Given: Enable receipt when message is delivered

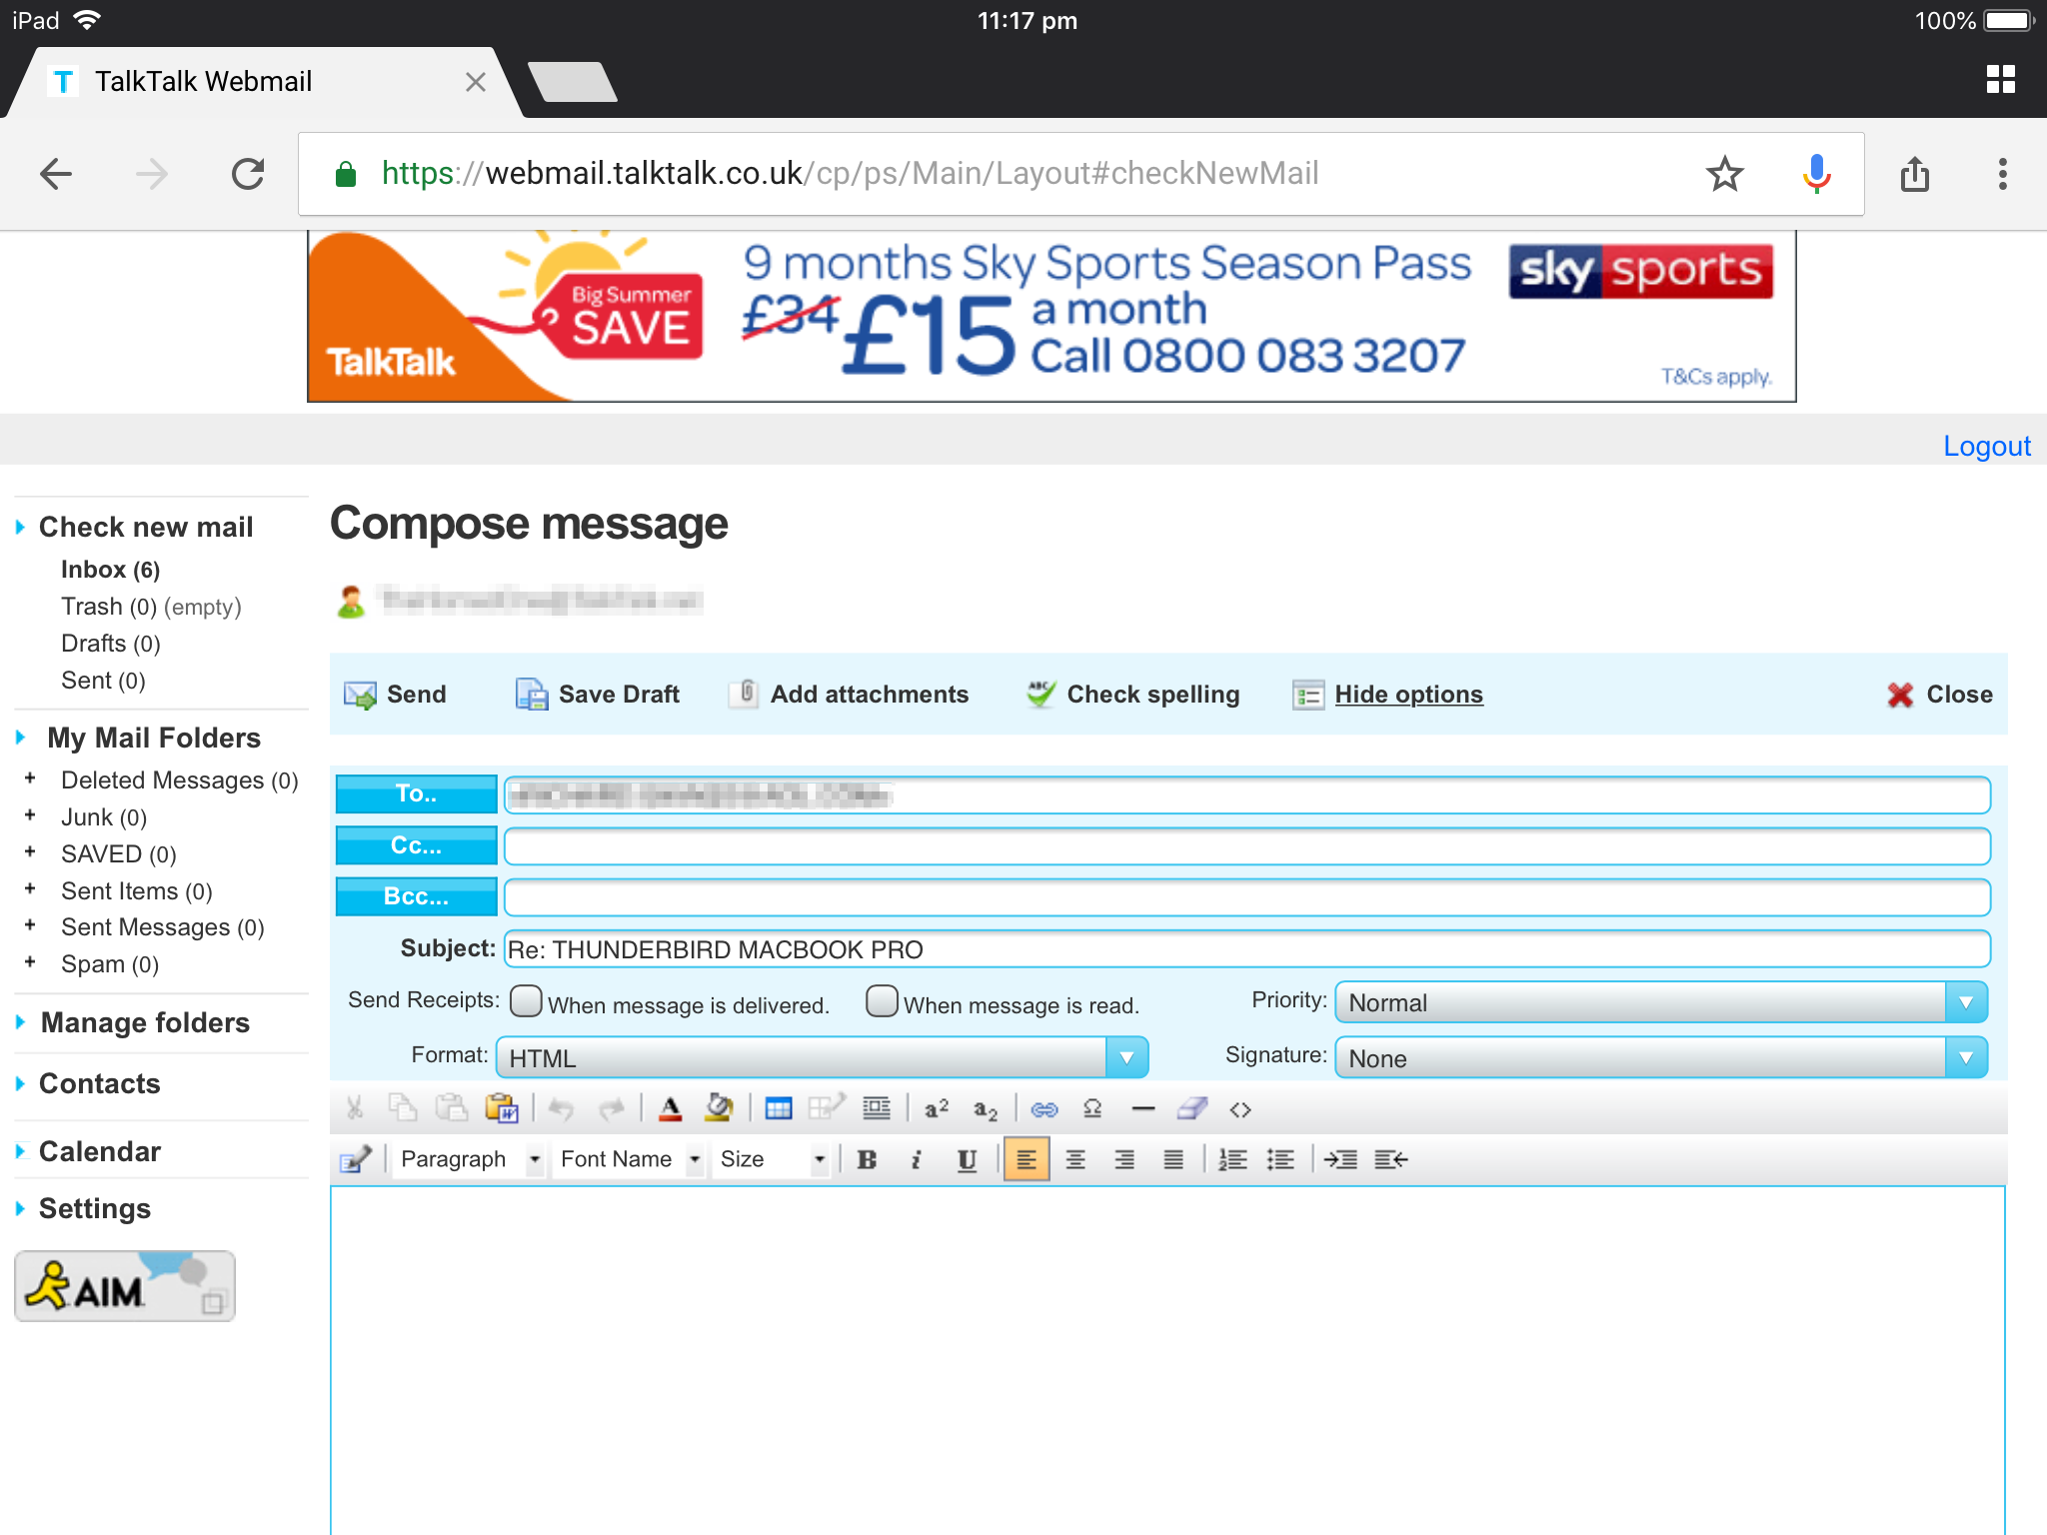Looking at the screenshot, I should pos(526,1001).
